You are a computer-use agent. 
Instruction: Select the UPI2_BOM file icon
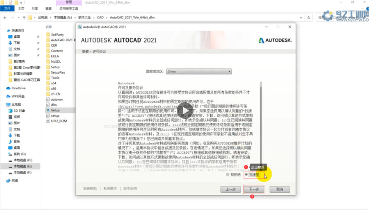pos(48,121)
